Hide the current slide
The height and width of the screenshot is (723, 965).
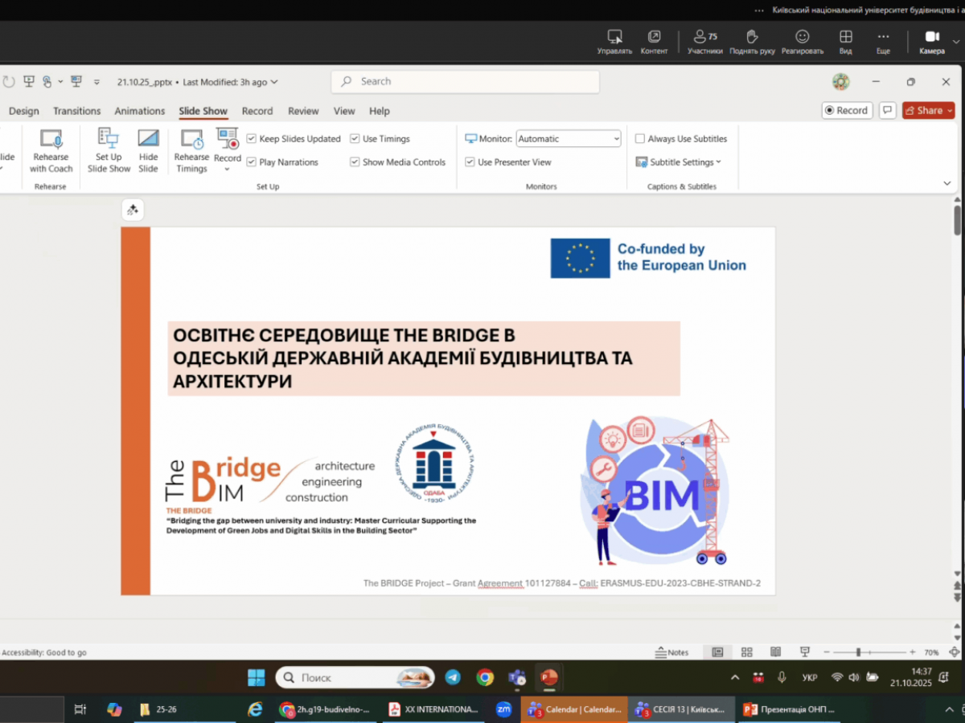click(148, 151)
